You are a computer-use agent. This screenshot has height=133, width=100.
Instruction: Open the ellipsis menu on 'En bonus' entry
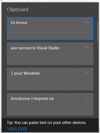tap(87, 22)
